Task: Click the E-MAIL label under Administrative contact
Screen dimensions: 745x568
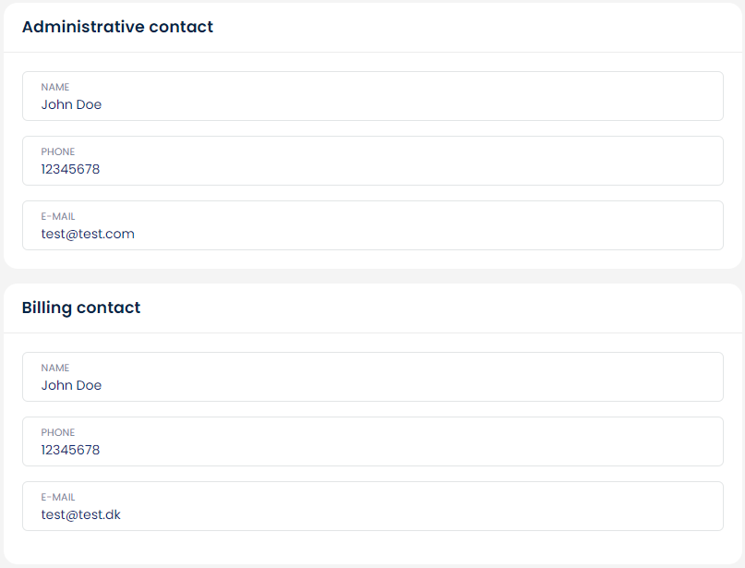Action: (58, 216)
